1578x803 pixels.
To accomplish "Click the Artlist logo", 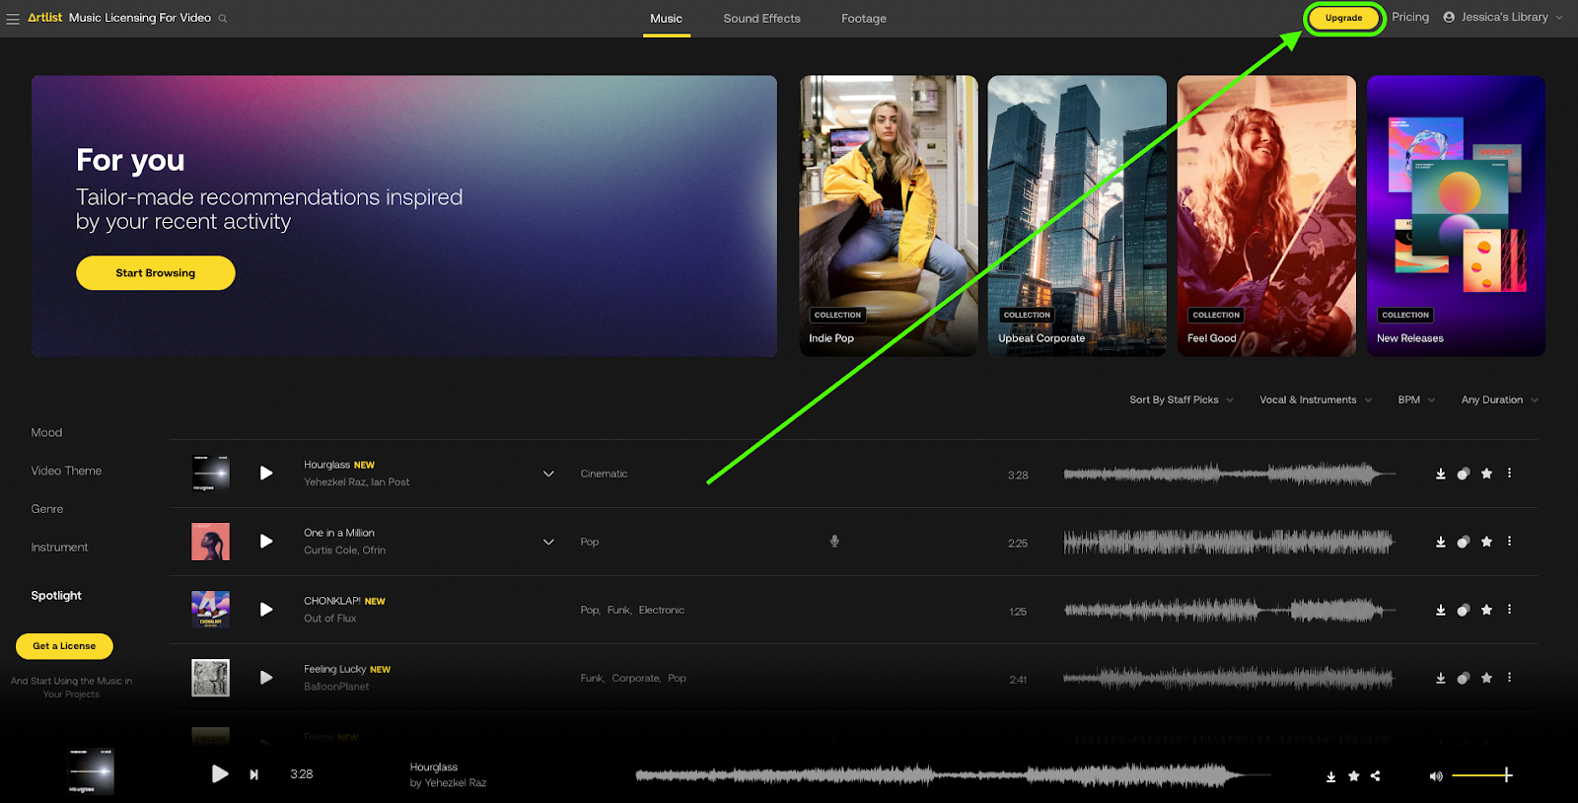I will [x=45, y=18].
